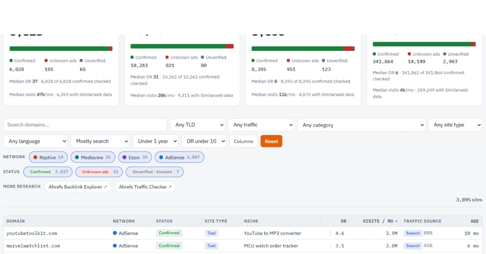Click the blue AdSense dot for youtubetoolkit.com

coord(115,233)
